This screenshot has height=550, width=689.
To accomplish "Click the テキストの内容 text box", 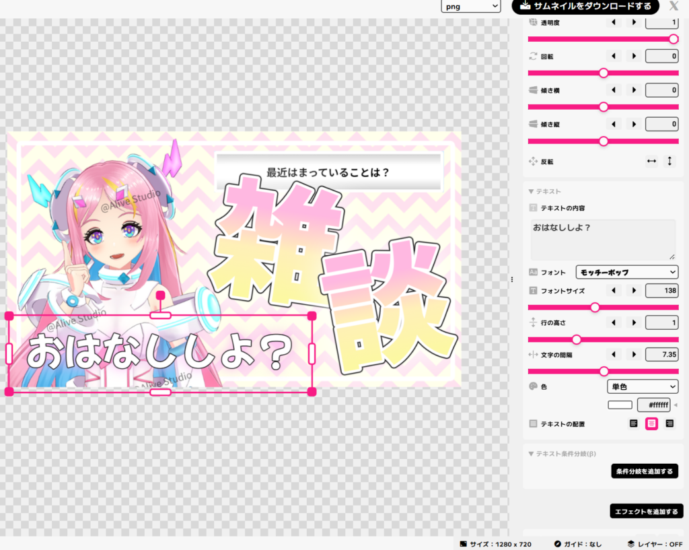I will (x=603, y=240).
